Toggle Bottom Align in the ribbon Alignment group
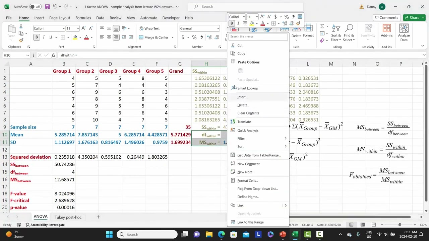 116,28
